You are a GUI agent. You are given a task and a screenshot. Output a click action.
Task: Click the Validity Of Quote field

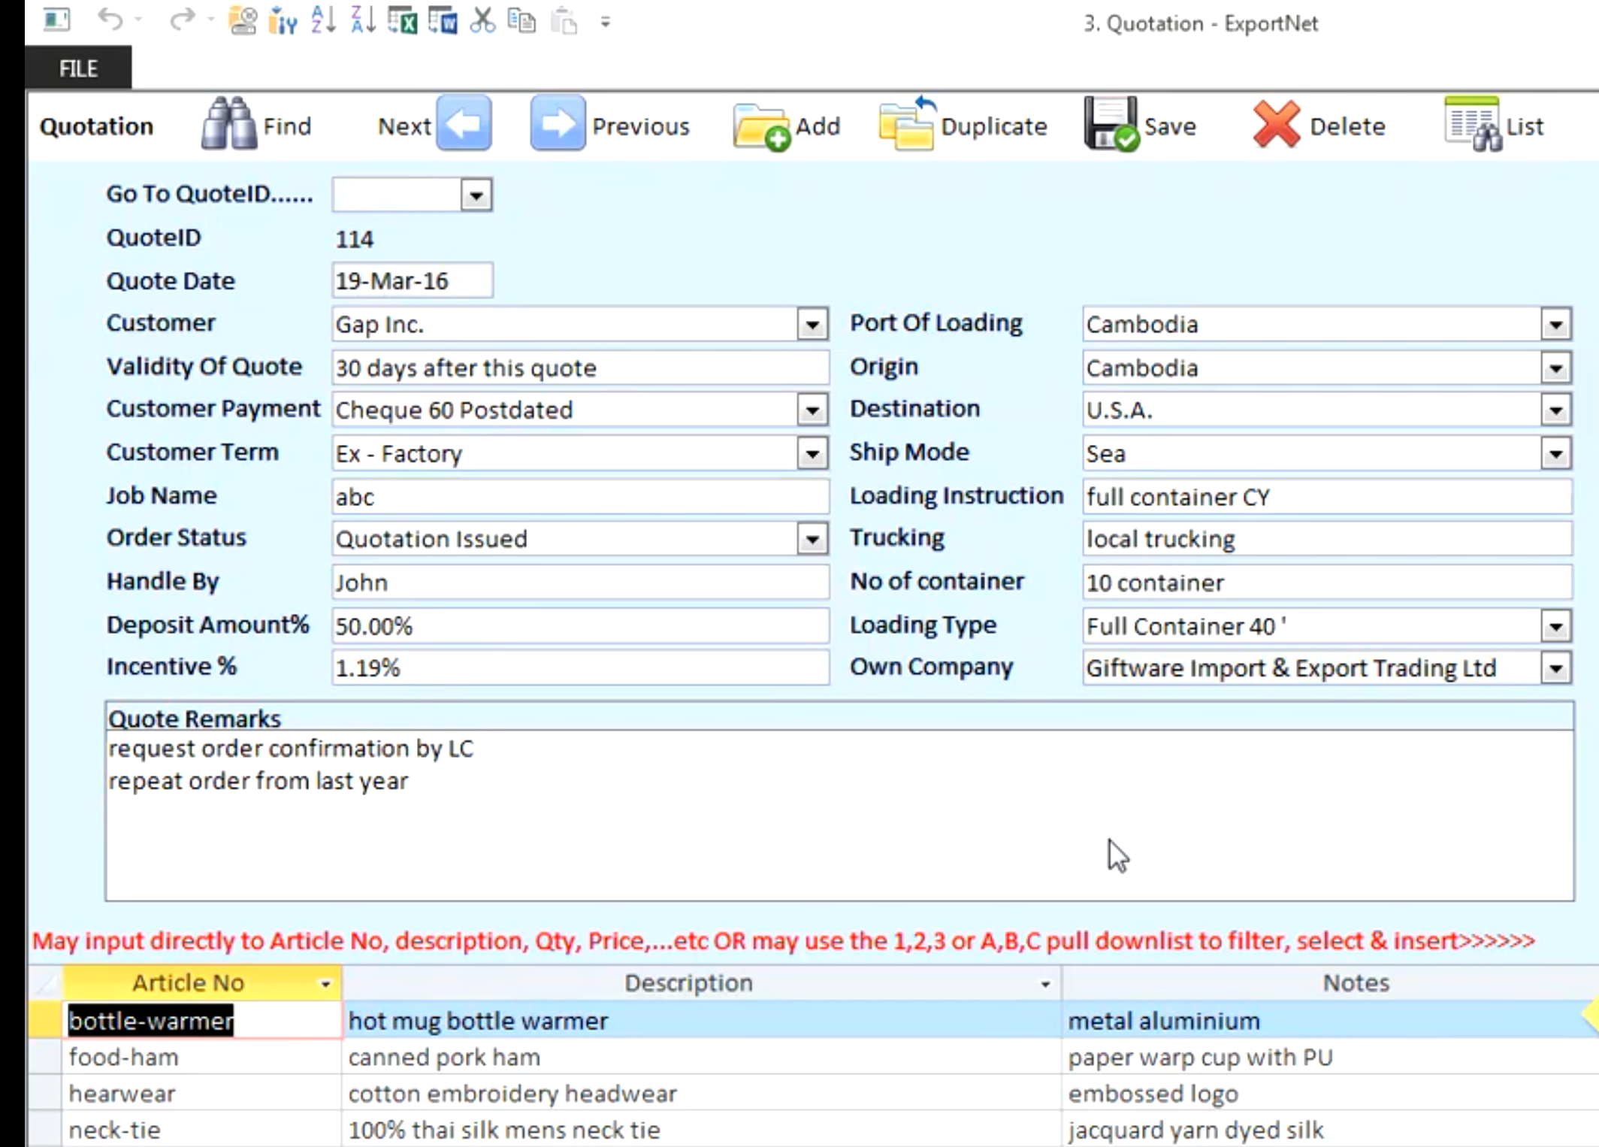pyautogui.click(x=580, y=368)
